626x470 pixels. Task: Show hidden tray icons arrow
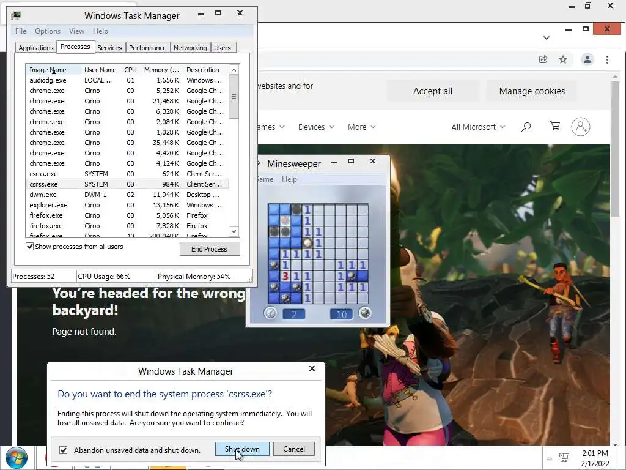pos(550,458)
